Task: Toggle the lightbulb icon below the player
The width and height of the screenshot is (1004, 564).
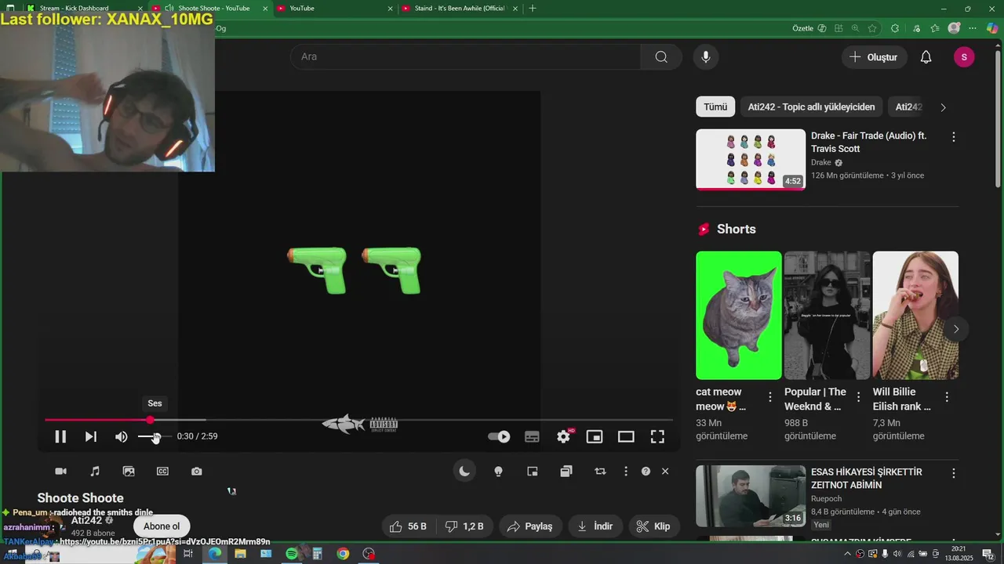Action: pos(498,471)
